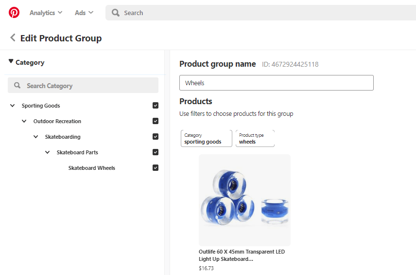Open the blue LED skateboard wheels thumbnail

click(x=244, y=200)
